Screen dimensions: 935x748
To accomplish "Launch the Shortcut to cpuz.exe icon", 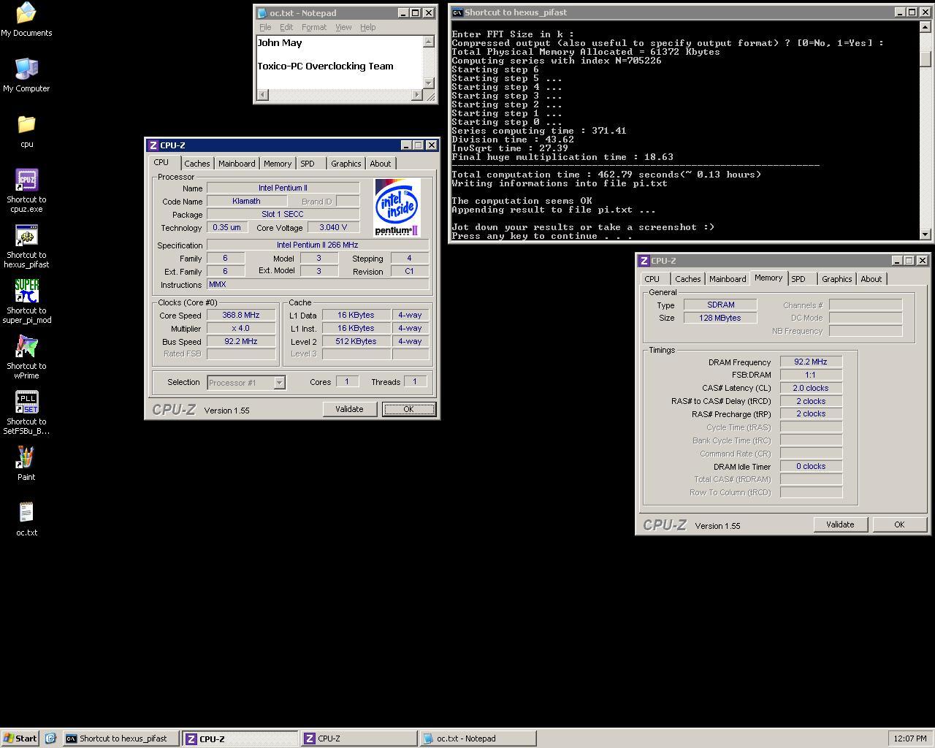I will [26, 191].
